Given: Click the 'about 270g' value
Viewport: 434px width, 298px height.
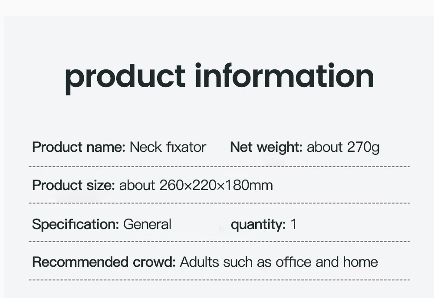Looking at the screenshot, I should click(x=343, y=147).
